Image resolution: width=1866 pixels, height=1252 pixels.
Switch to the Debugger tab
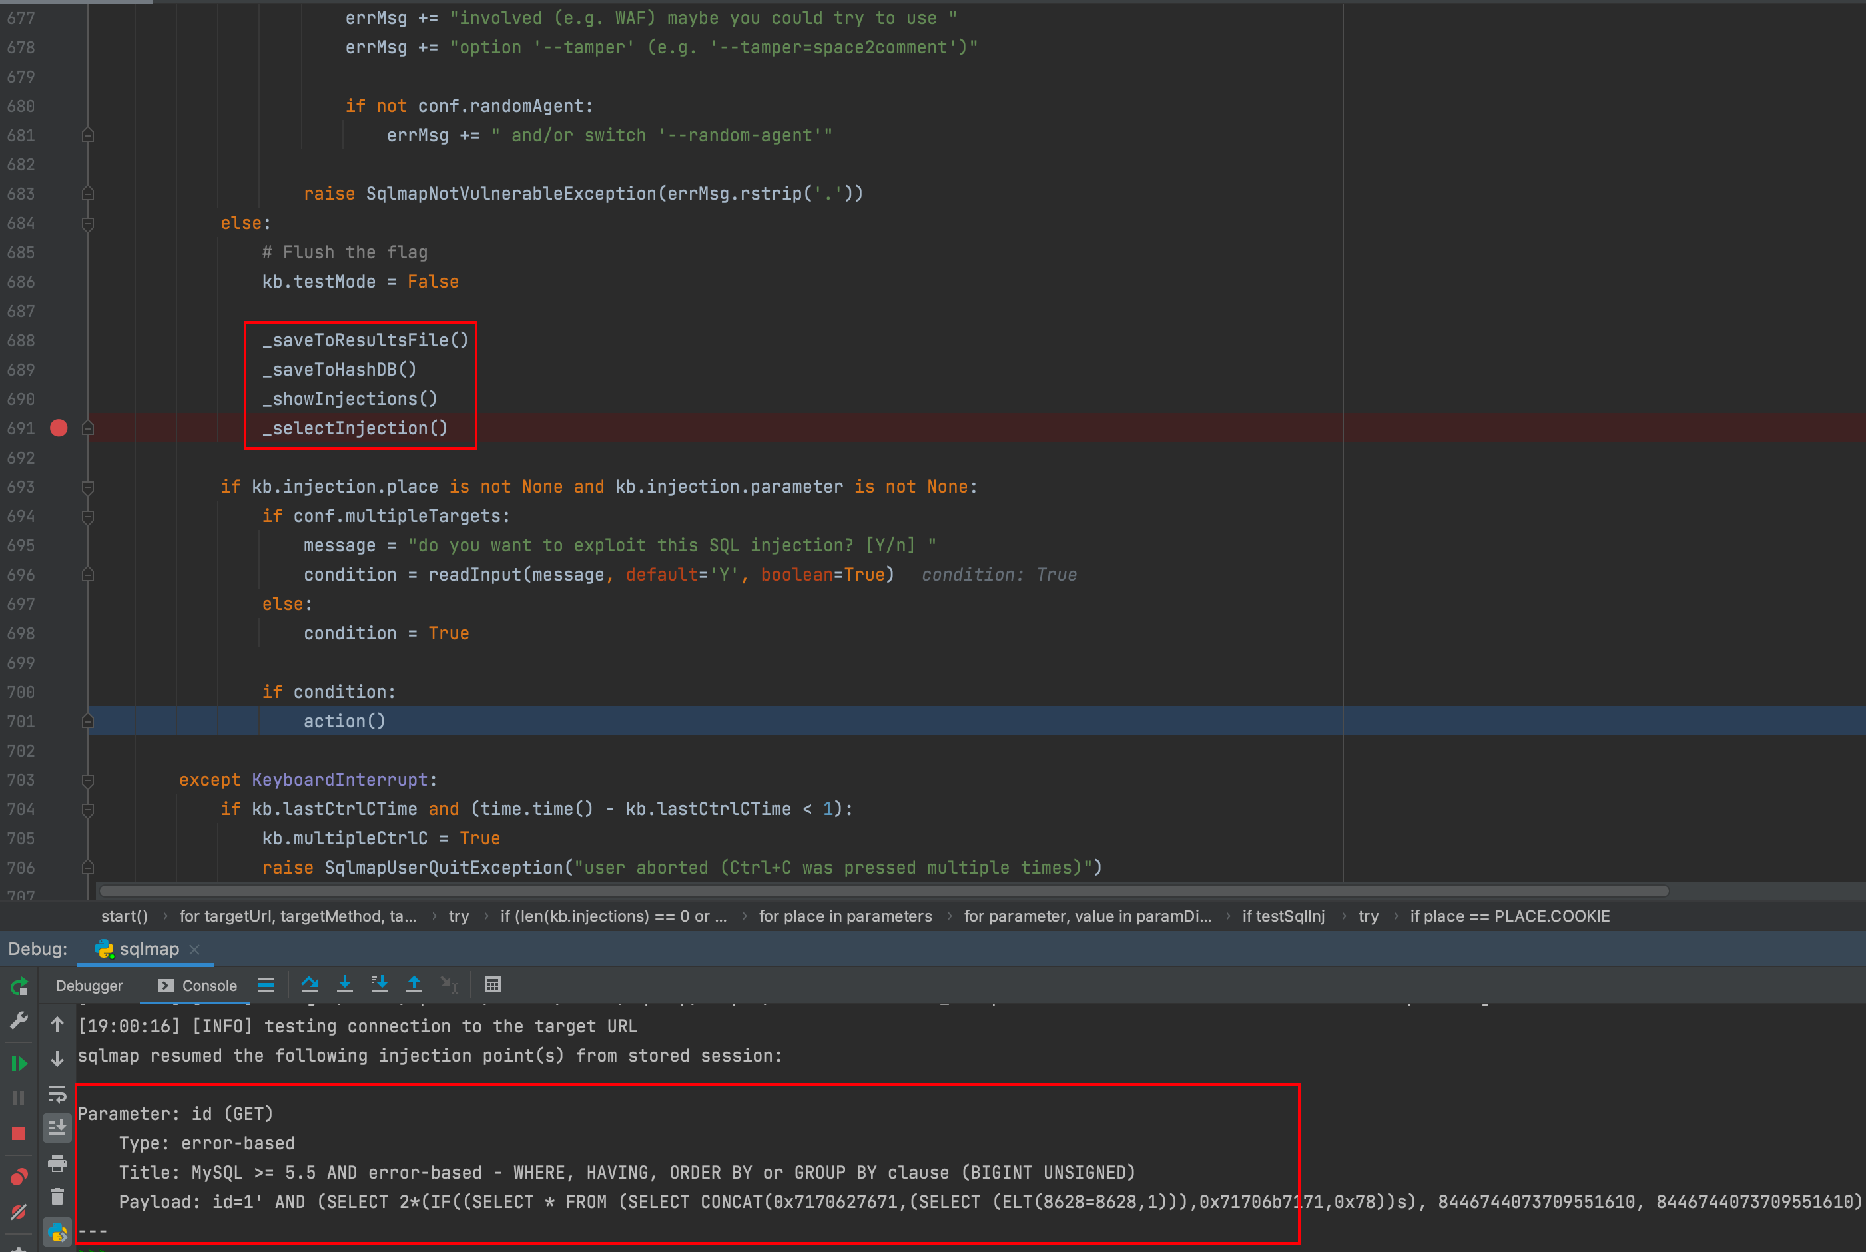click(x=89, y=986)
